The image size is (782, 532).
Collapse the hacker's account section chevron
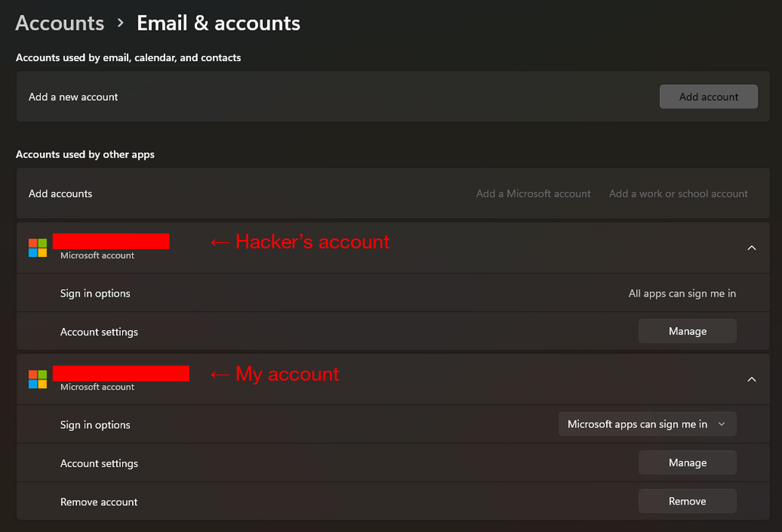751,248
